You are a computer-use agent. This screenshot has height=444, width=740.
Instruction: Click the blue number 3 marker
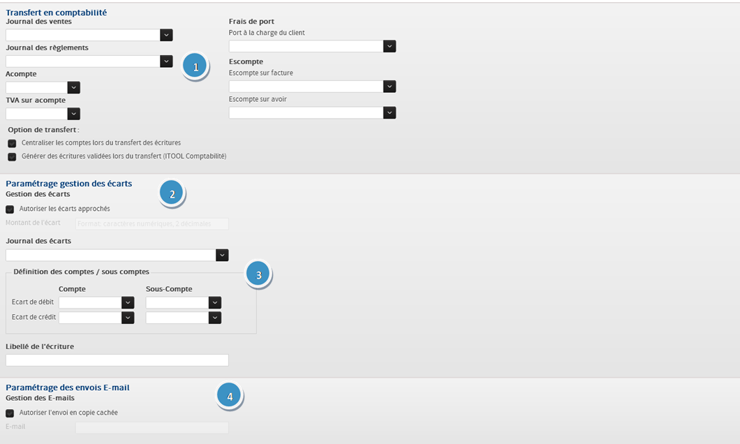(258, 275)
